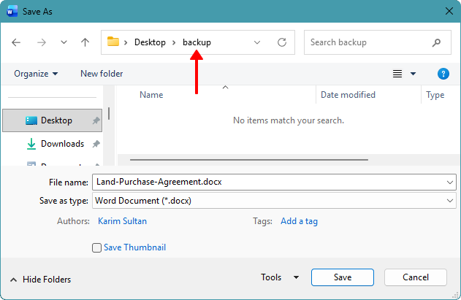Image resolution: width=461 pixels, height=300 pixels.
Task: Select Desktop in the address breadcrumb
Action: coord(150,42)
